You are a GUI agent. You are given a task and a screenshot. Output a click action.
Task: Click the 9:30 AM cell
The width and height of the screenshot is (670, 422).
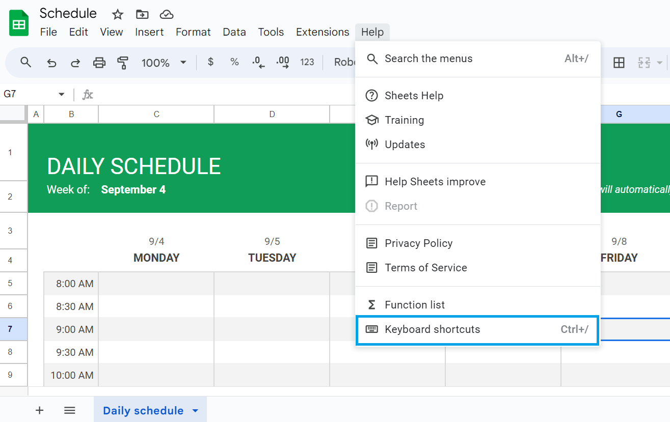(x=71, y=352)
